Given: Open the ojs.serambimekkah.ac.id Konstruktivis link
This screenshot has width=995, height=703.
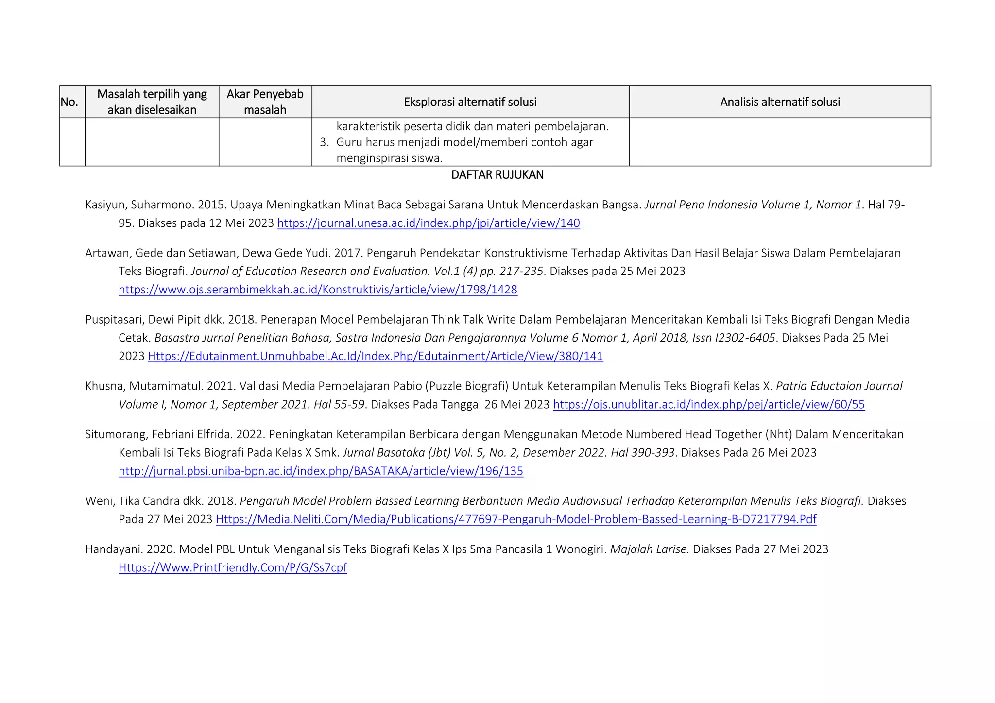Looking at the screenshot, I should pos(318,290).
